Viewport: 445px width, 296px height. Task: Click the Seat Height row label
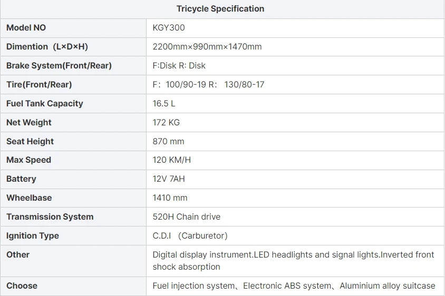(30, 141)
